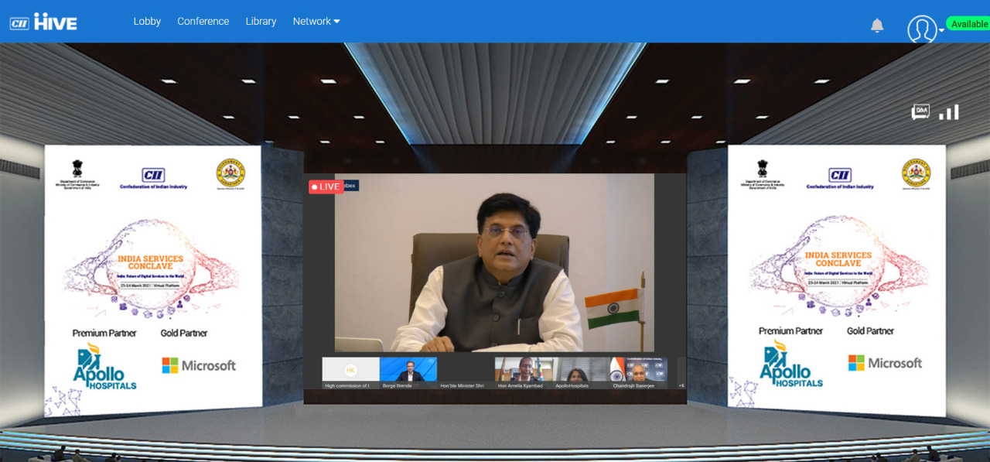Open the notifications bell
Image resolution: width=990 pixels, height=462 pixels.
point(876,26)
